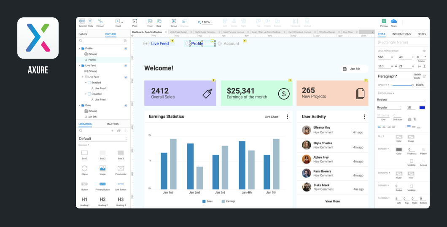This screenshot has height=227, width=447.
Task: Click the Account nav item on canvas
Action: (x=229, y=43)
